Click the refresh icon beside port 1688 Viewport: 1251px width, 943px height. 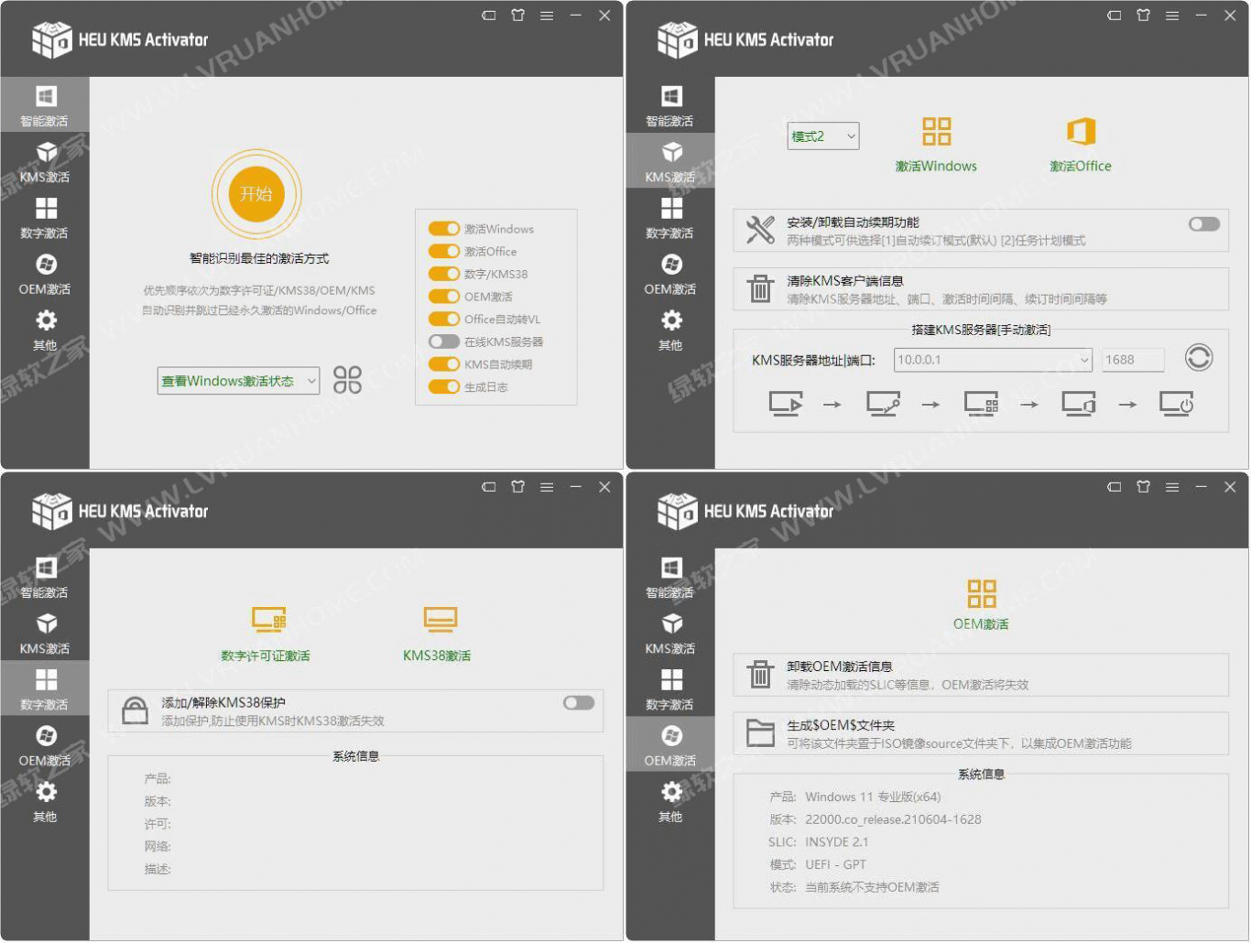pyautogui.click(x=1198, y=358)
